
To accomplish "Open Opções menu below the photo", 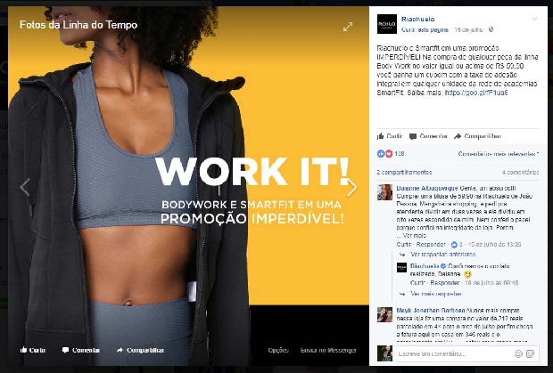I will [278, 350].
